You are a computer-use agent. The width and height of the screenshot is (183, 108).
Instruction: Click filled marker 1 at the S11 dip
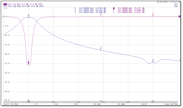[x=29, y=63]
